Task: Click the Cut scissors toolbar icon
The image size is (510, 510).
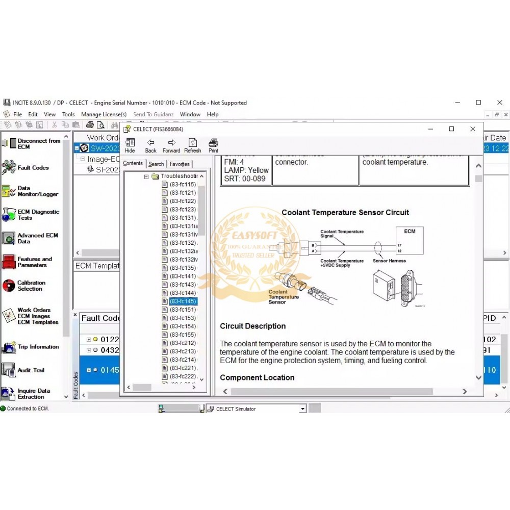Action: (55, 125)
